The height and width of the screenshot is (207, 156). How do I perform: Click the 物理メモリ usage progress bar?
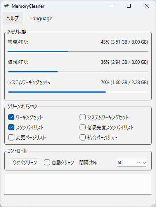click(78, 51)
